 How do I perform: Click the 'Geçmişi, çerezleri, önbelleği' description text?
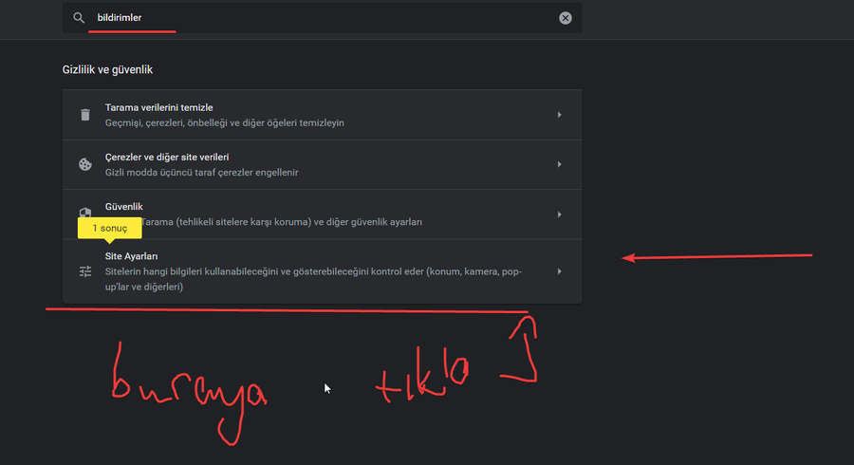click(x=224, y=123)
